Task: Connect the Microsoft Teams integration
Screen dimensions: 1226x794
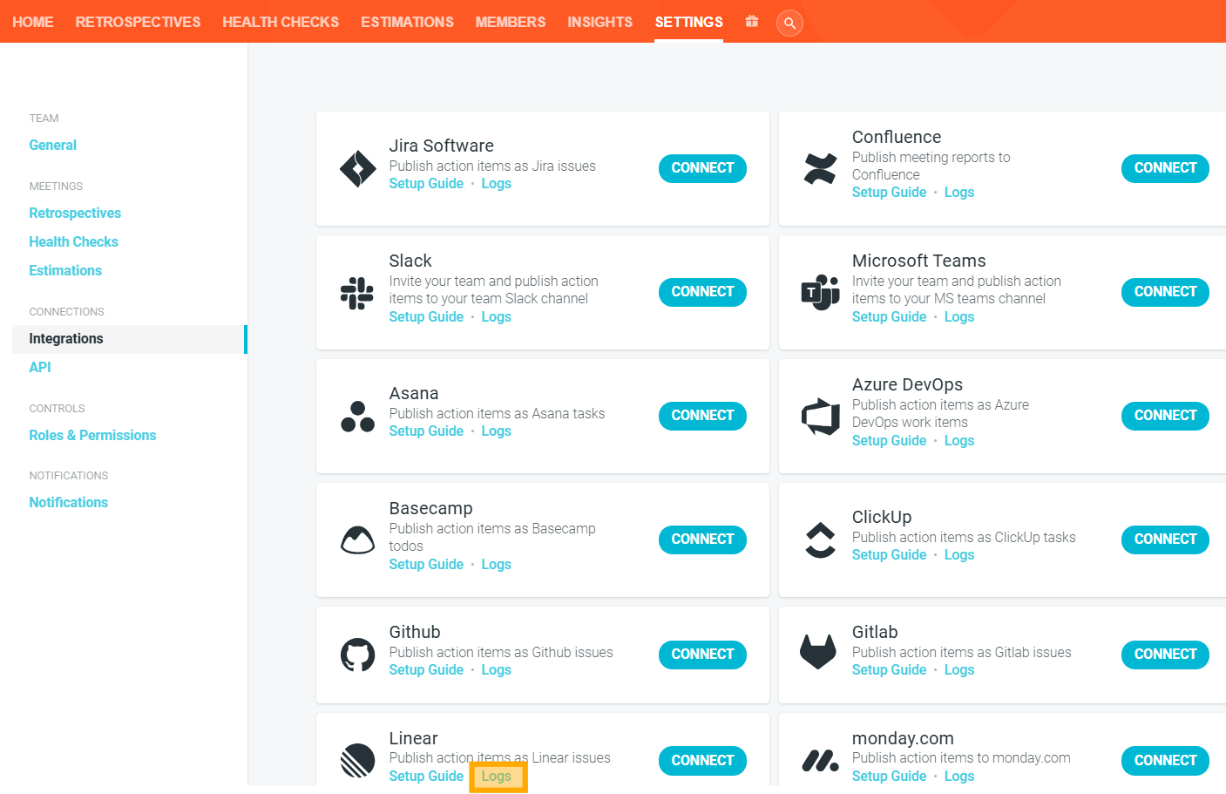Action: (x=1165, y=292)
